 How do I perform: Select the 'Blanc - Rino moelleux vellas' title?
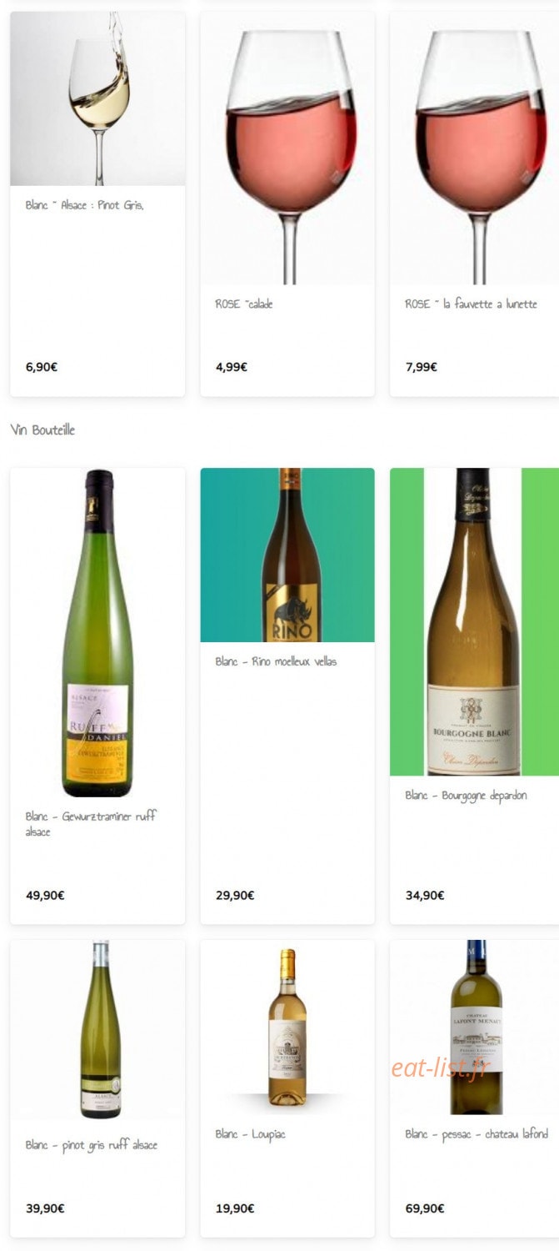(x=276, y=661)
